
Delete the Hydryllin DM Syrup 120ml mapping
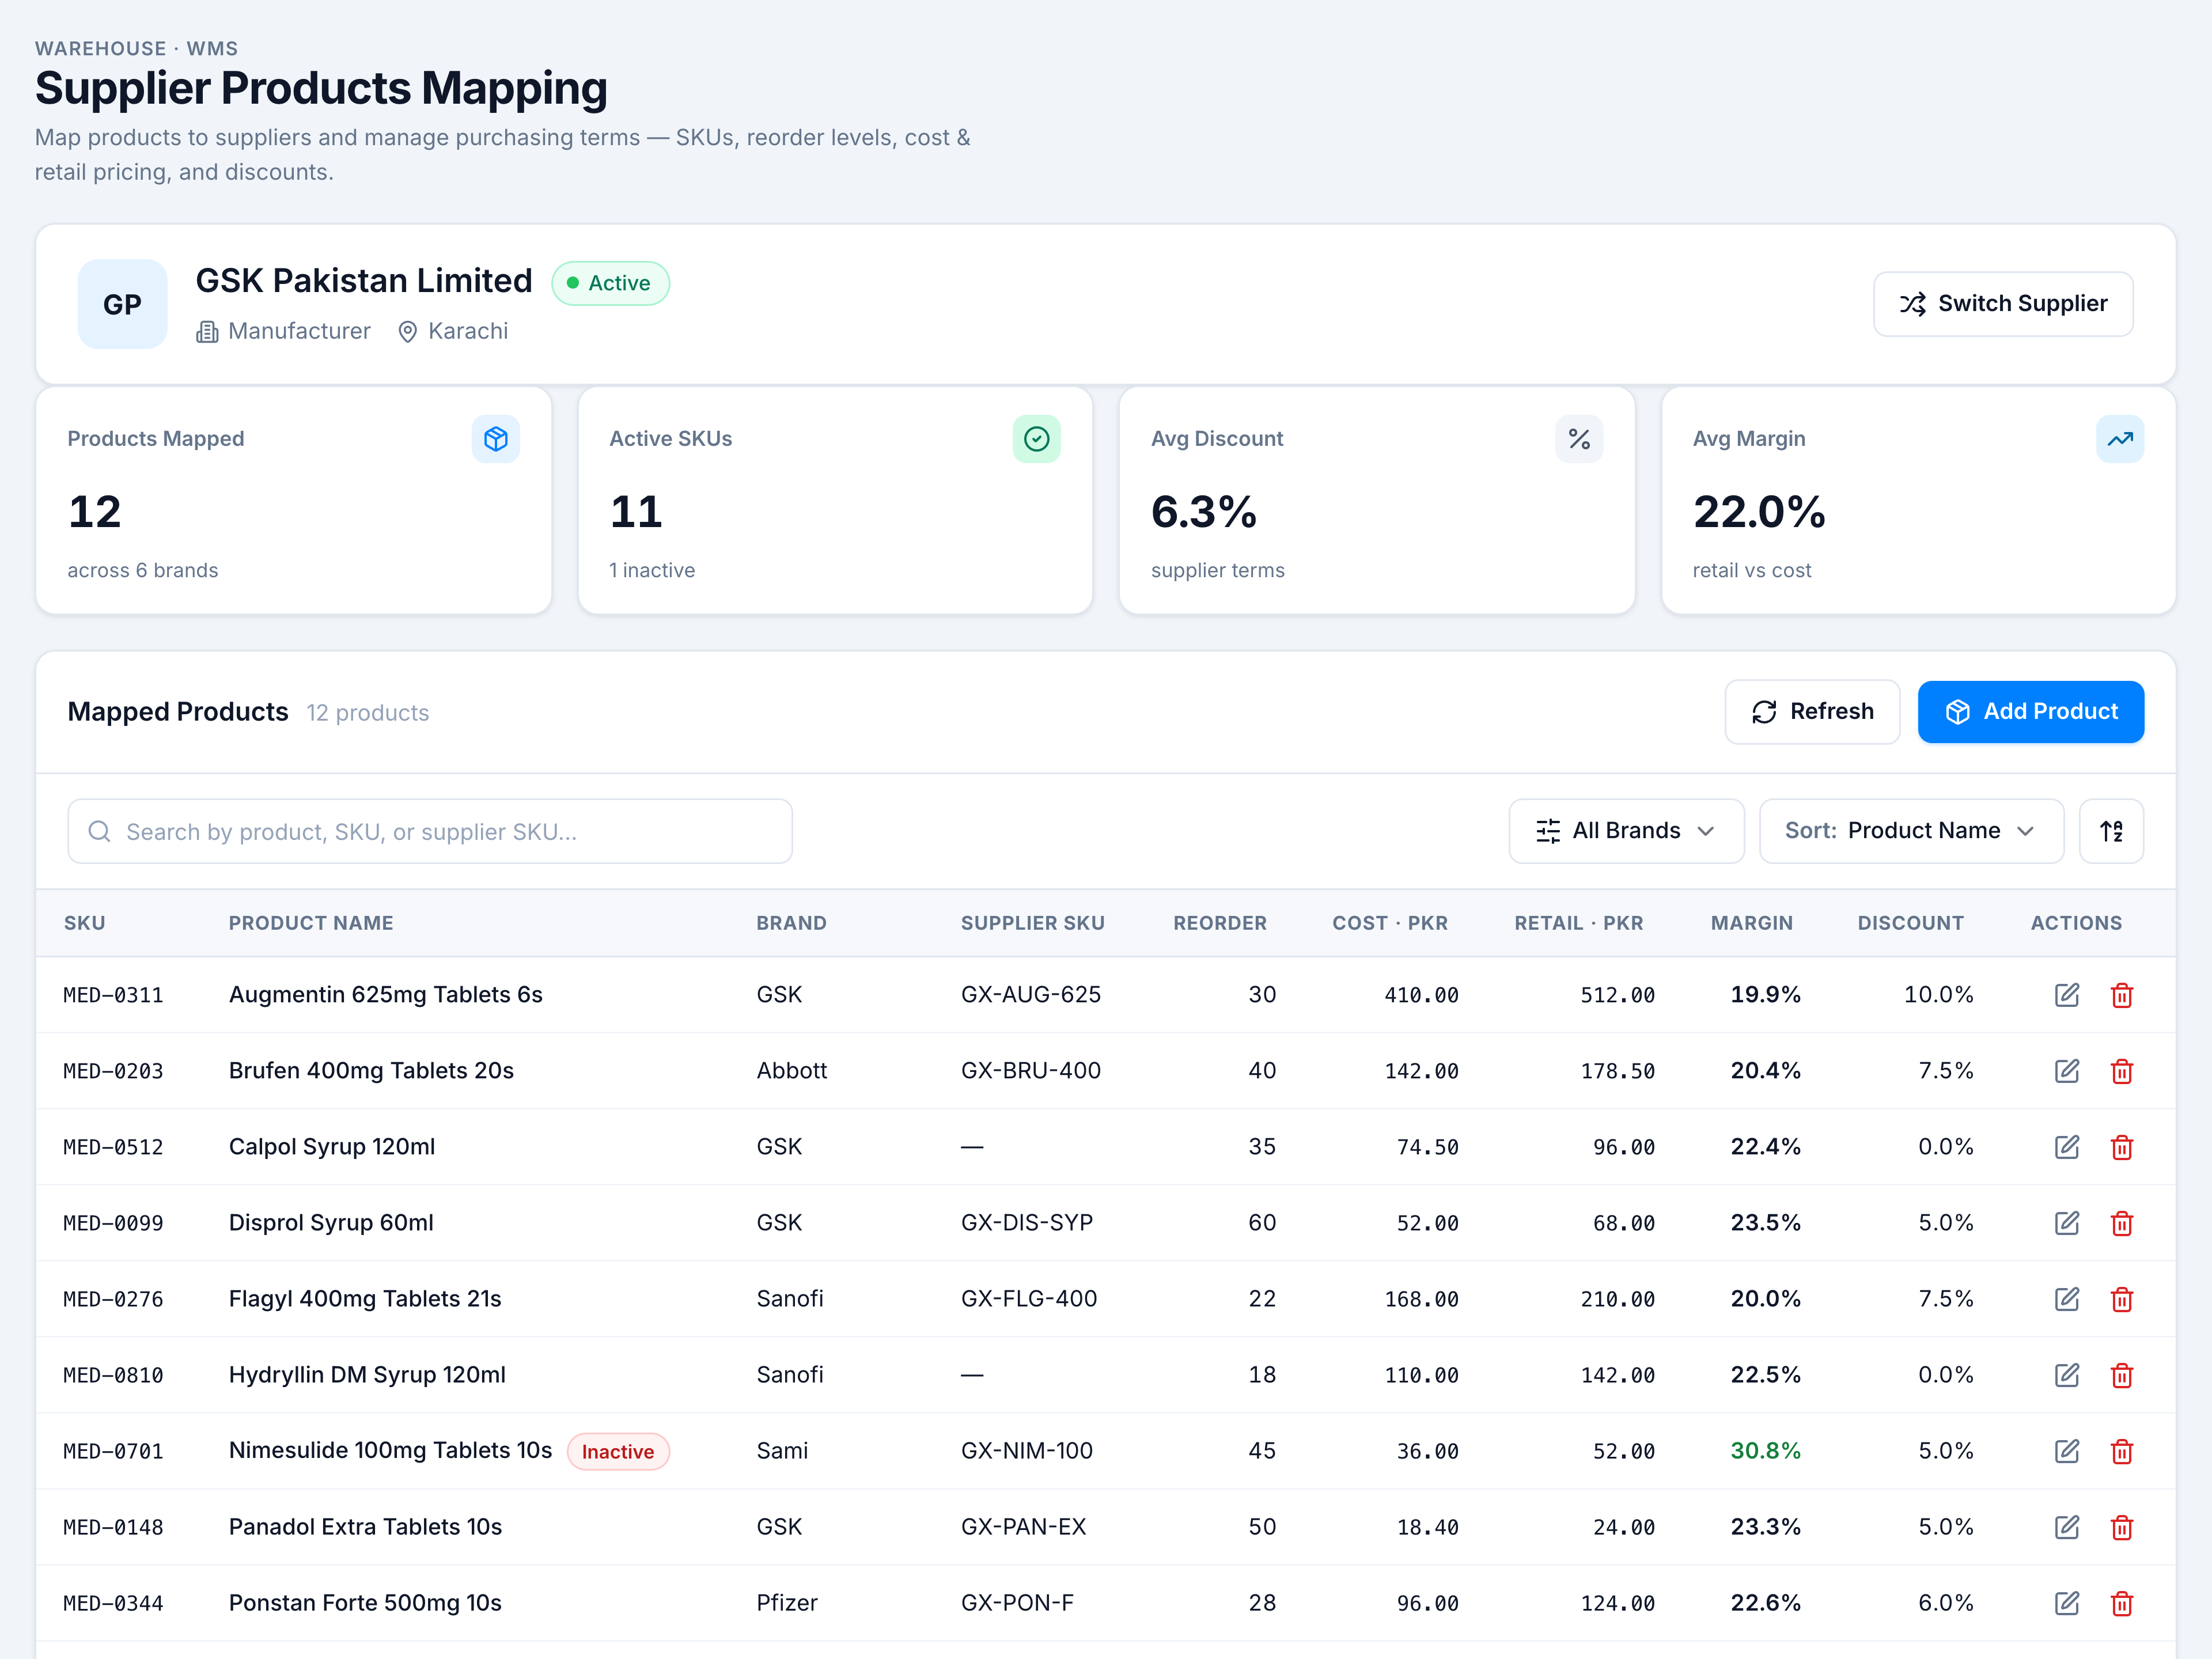tap(2121, 1375)
